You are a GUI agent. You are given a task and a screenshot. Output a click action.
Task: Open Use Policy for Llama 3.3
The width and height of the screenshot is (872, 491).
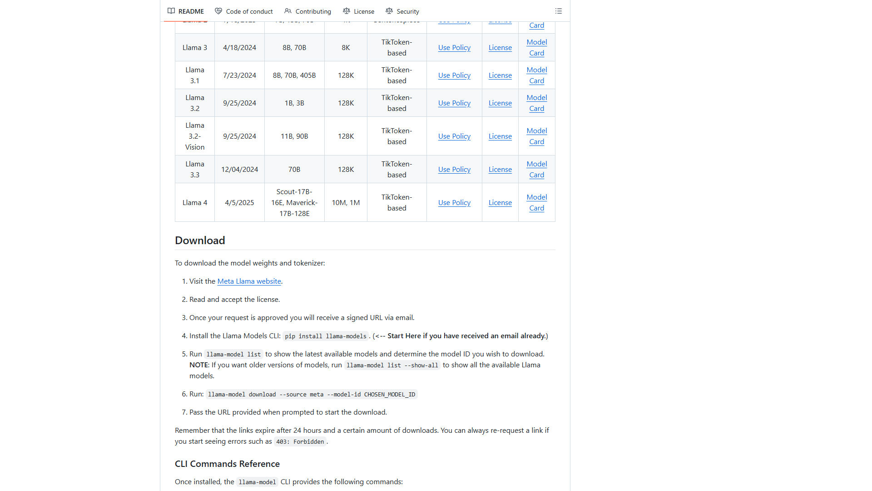click(454, 169)
